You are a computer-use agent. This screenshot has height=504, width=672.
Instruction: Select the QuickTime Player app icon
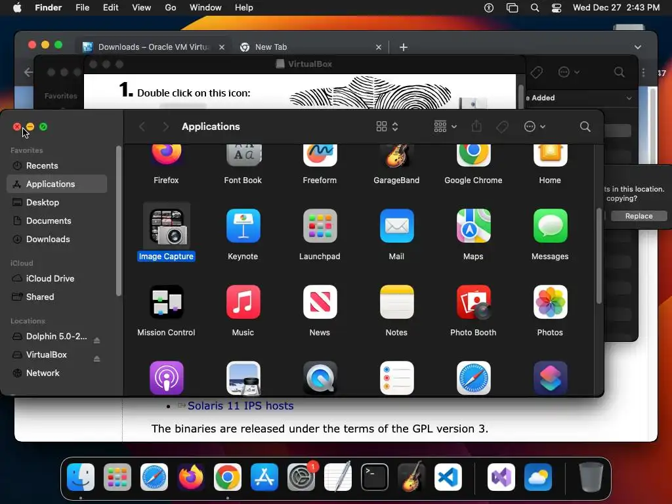point(320,378)
